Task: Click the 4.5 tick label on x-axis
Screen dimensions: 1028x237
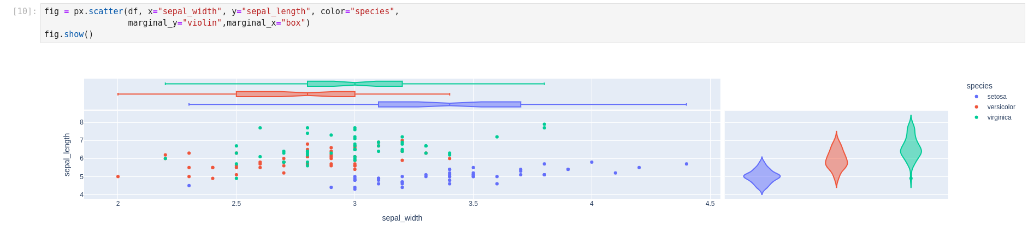Action: tap(710, 204)
